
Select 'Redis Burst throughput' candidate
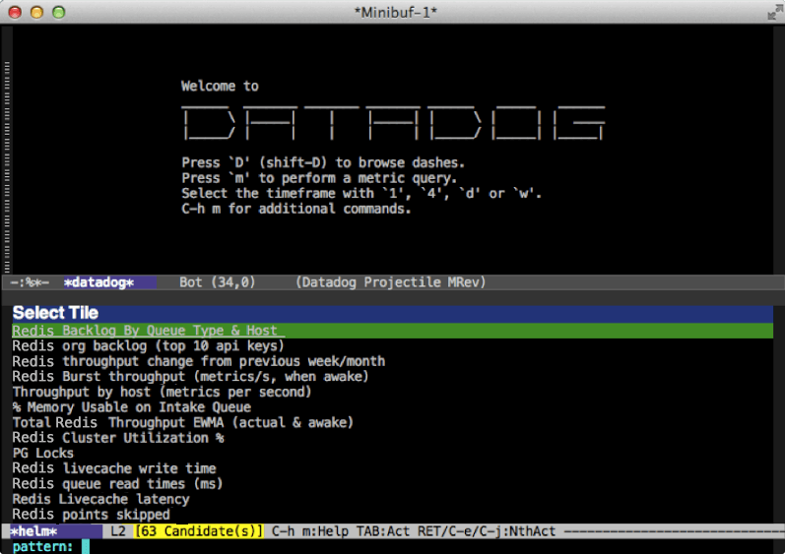coord(190,377)
